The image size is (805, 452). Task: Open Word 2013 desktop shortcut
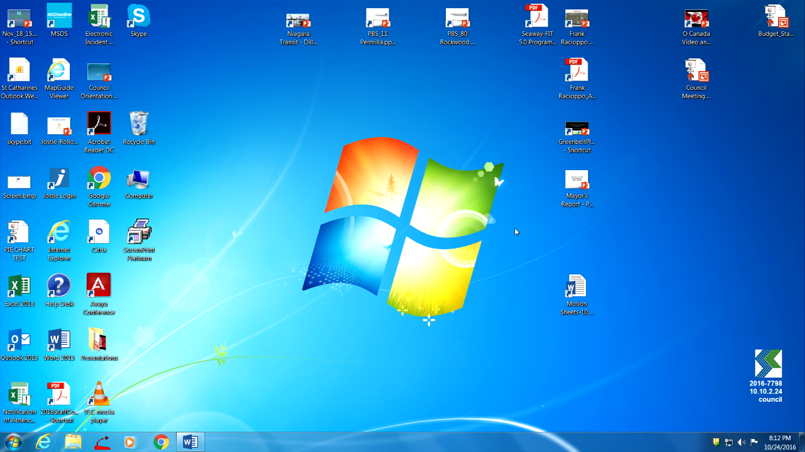pyautogui.click(x=59, y=345)
